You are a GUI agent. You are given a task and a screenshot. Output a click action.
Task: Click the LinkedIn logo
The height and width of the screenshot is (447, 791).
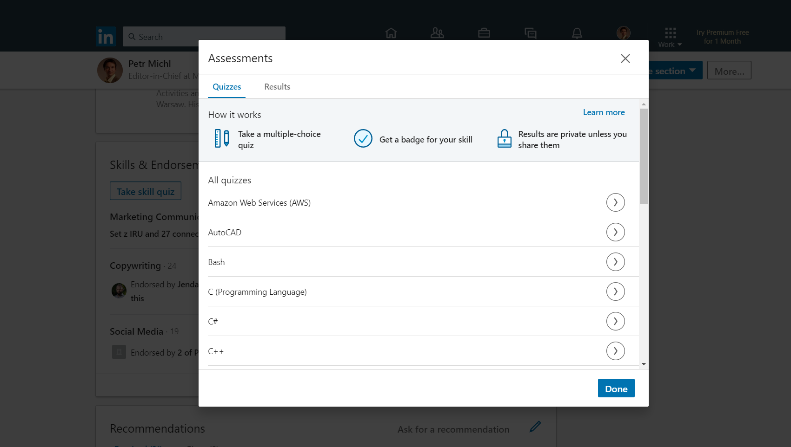[106, 36]
